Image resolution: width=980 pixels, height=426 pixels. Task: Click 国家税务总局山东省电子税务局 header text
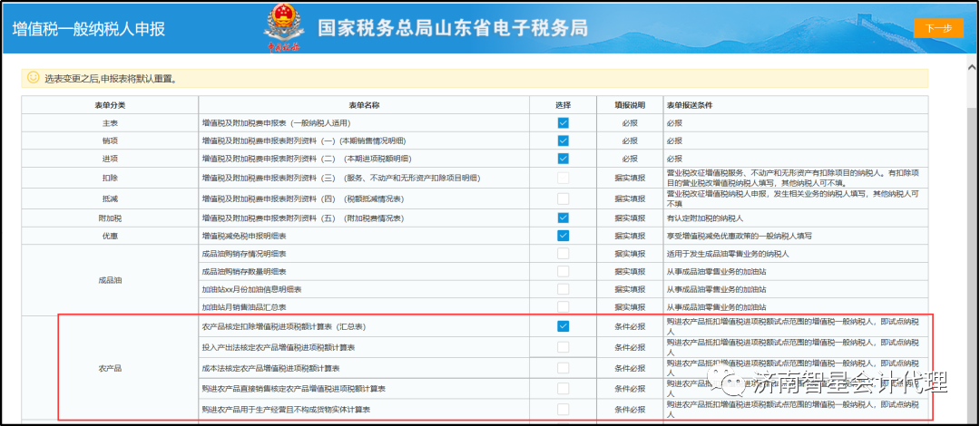(x=453, y=27)
